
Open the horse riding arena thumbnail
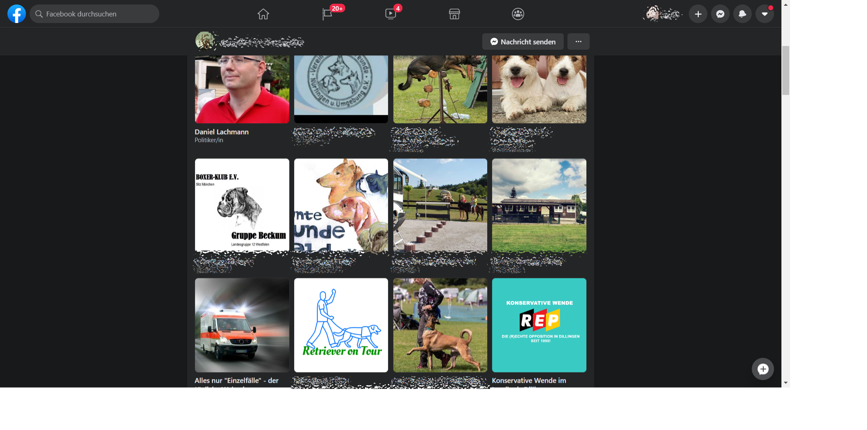pos(440,205)
